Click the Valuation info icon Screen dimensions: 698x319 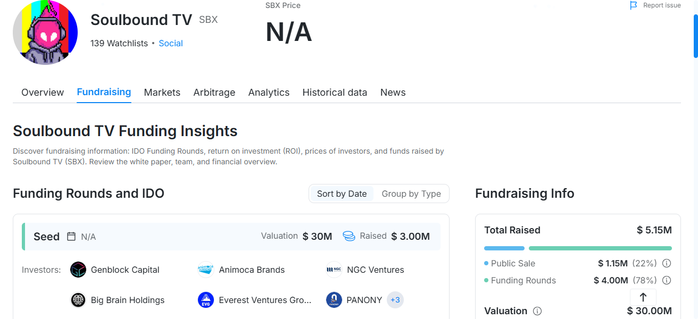537,311
